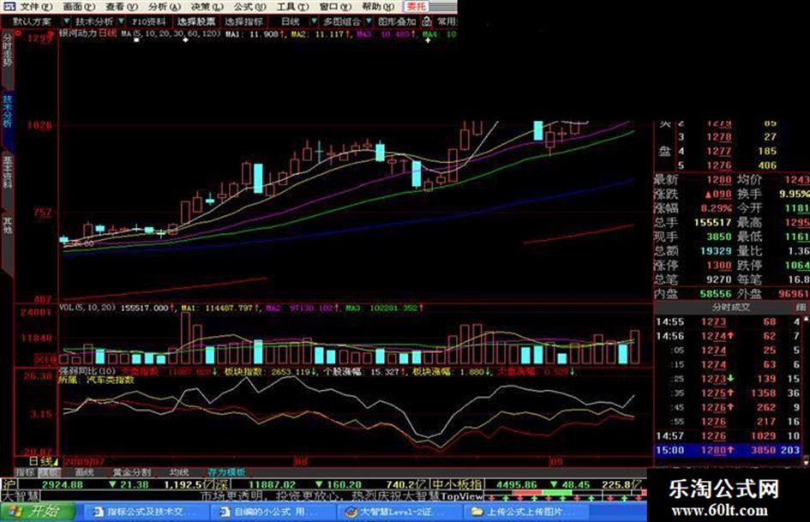Viewport: 810px width, 522px height.
Task: Open F10资料 company info
Action: [x=149, y=21]
